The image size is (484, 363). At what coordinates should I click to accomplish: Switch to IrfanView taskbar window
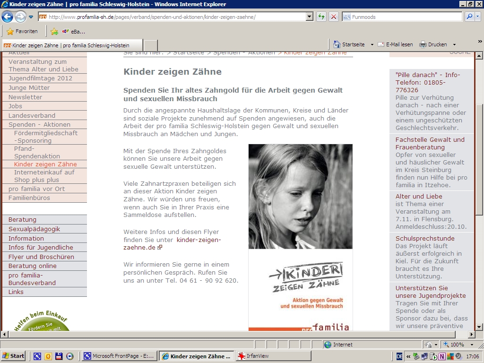click(x=274, y=356)
